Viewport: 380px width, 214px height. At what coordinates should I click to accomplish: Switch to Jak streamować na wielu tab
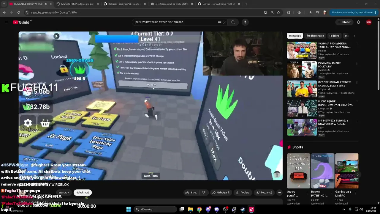click(172, 4)
